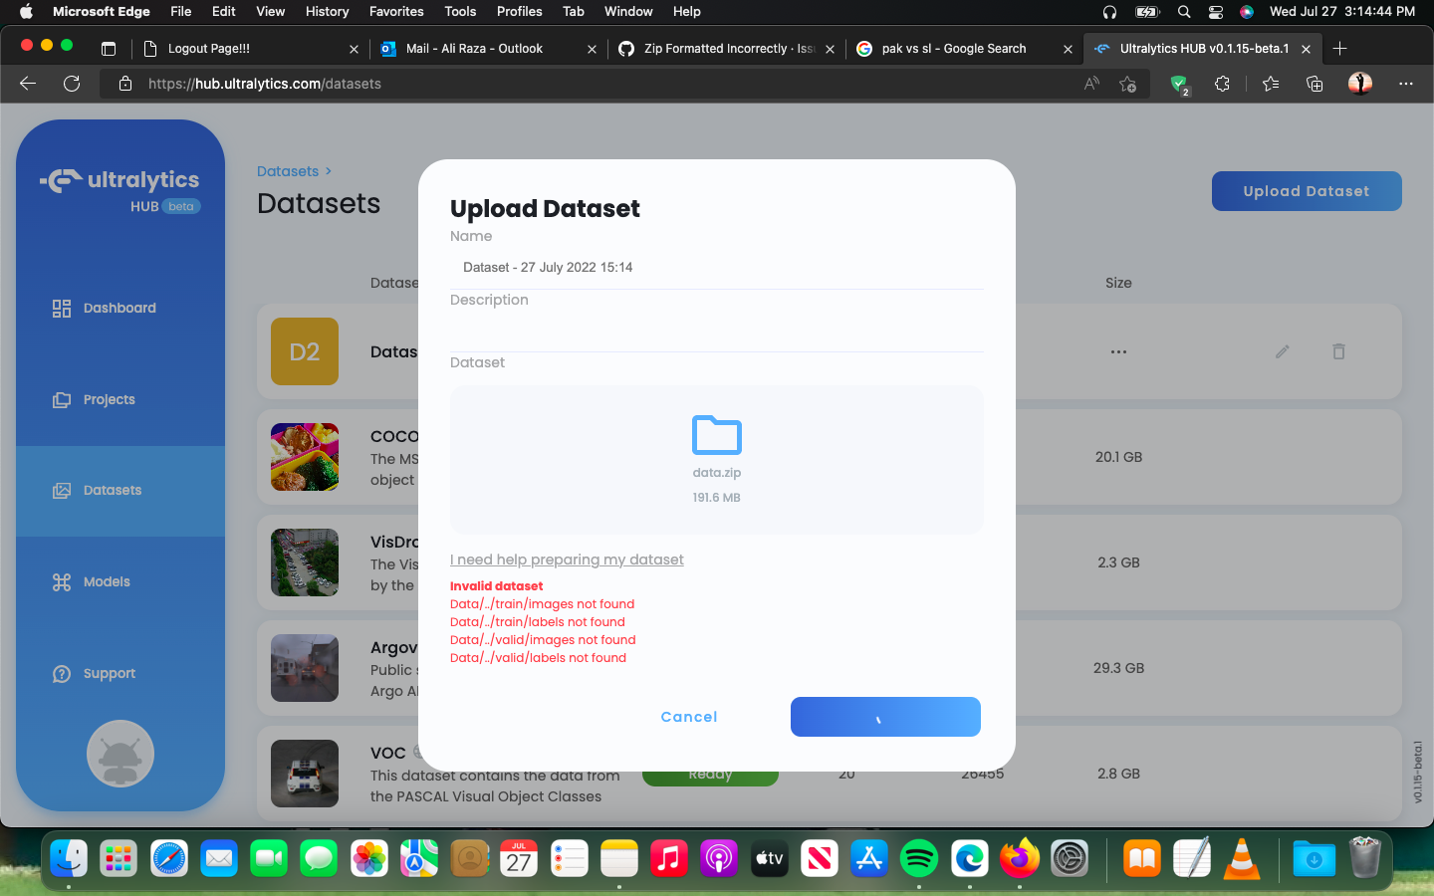Cancel the Upload Dataset dialog
The height and width of the screenshot is (896, 1434).
click(688, 717)
